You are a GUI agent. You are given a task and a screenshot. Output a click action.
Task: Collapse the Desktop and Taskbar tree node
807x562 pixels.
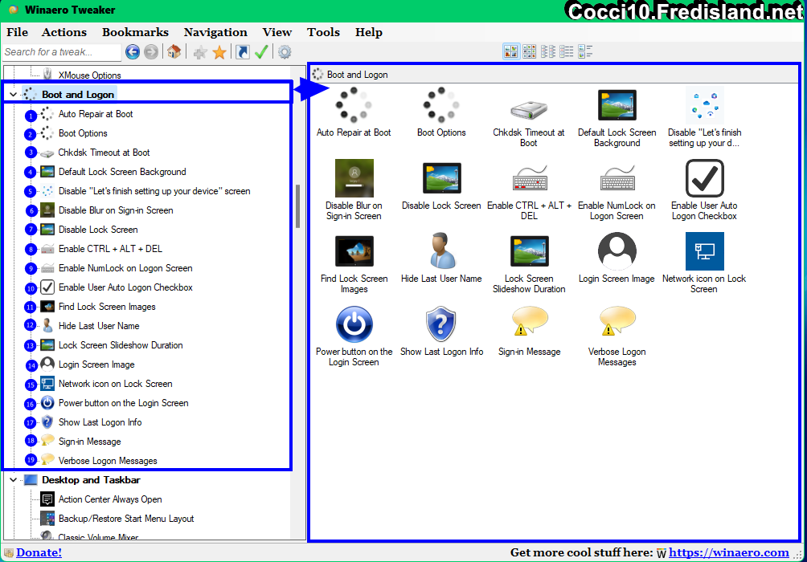14,480
